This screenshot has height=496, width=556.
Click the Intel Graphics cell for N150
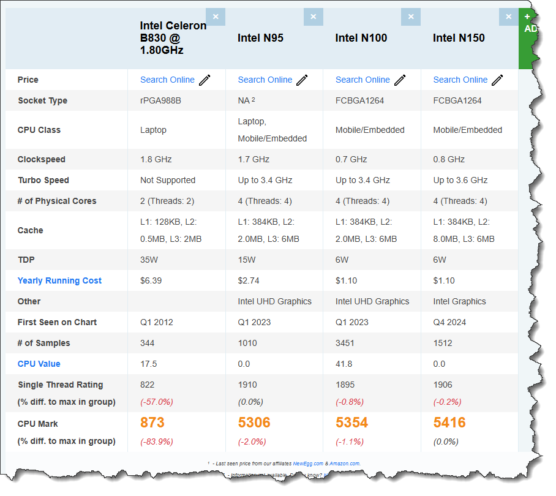pos(459,302)
